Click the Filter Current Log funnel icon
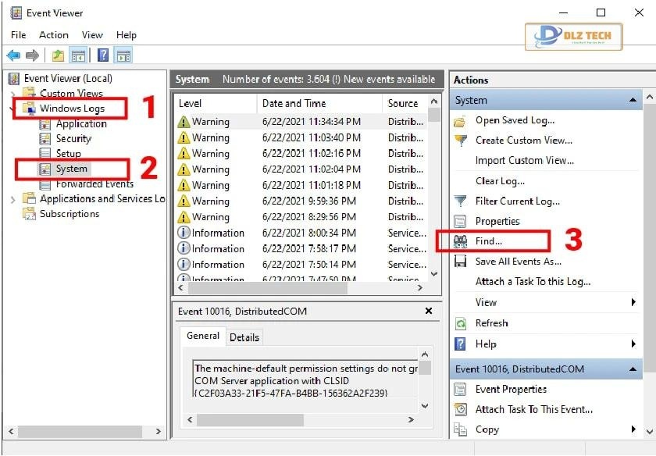The image size is (656, 456). [x=460, y=201]
